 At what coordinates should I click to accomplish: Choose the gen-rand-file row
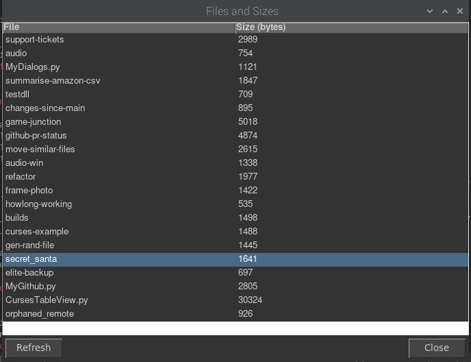tap(235, 245)
